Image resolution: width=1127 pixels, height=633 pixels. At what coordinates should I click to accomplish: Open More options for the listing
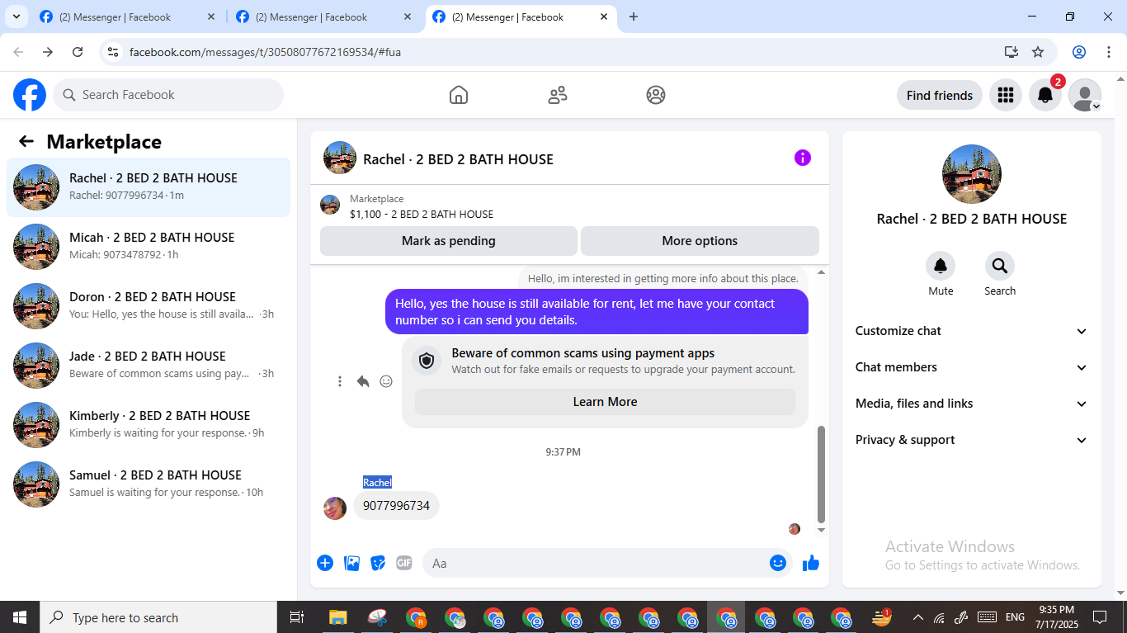point(700,241)
